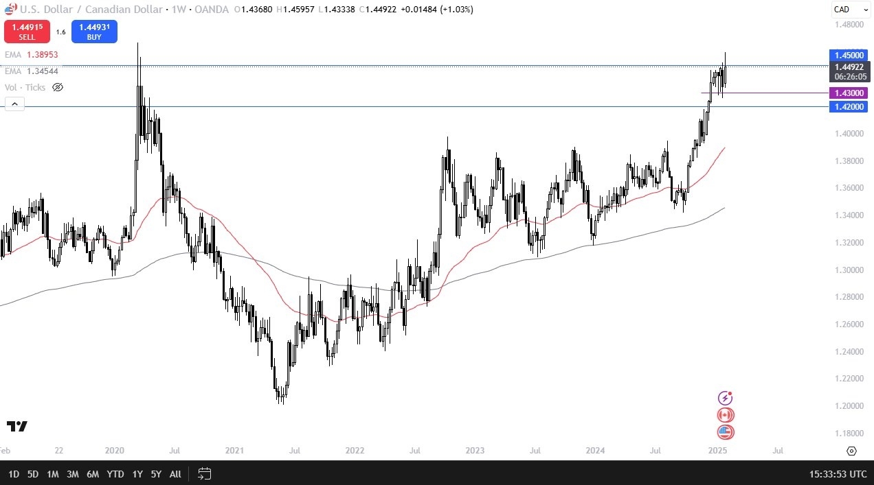The width and height of the screenshot is (874, 485).
Task: Select the 1D time range
Action: (14, 473)
